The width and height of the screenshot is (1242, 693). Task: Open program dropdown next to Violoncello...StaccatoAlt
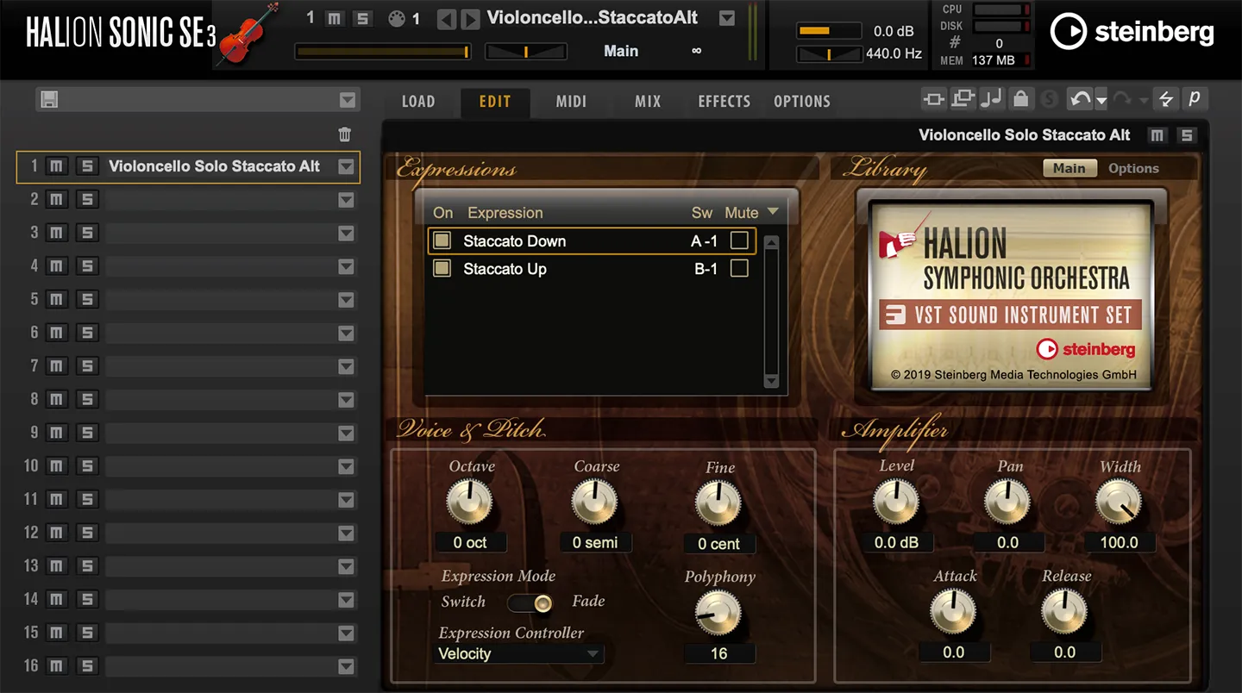727,18
